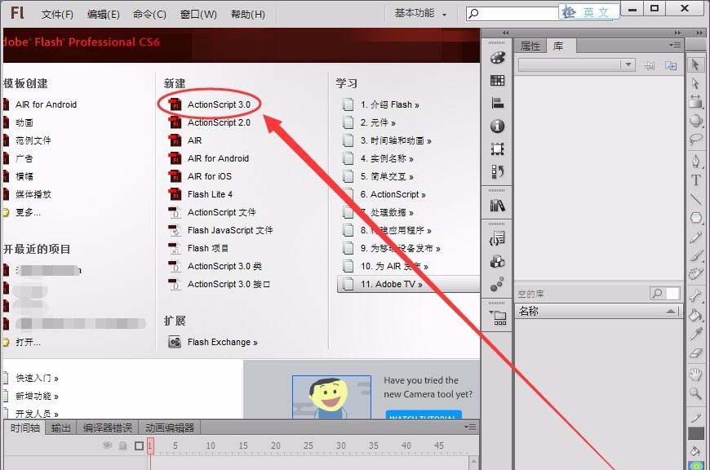This screenshot has height=470, width=710.
Task: Select the Free Transform tool
Action: [695, 101]
